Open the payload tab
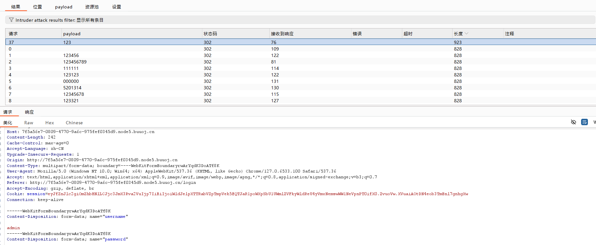The width and height of the screenshot is (596, 245). [x=64, y=7]
